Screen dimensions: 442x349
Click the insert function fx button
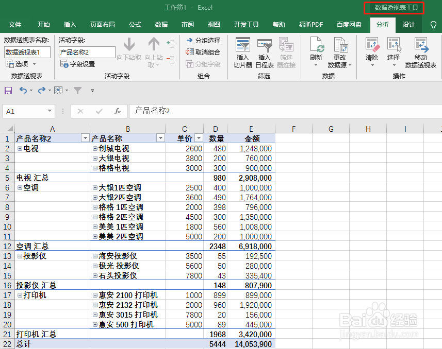click(x=118, y=112)
